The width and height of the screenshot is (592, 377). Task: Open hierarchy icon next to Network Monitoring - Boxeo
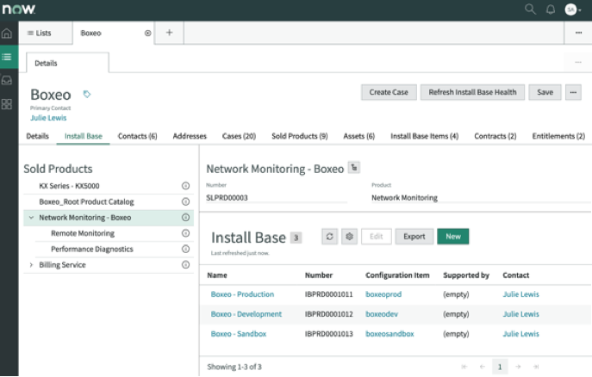(x=354, y=167)
